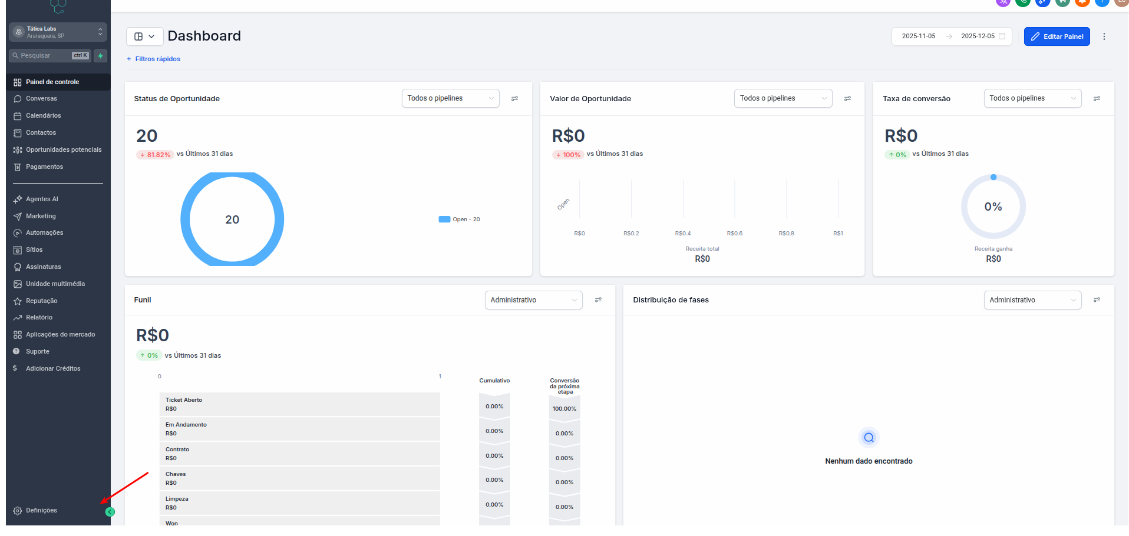Click the green phone dialer icon
Image resolution: width=1129 pixels, height=536 pixels.
pyautogui.click(x=1023, y=2)
